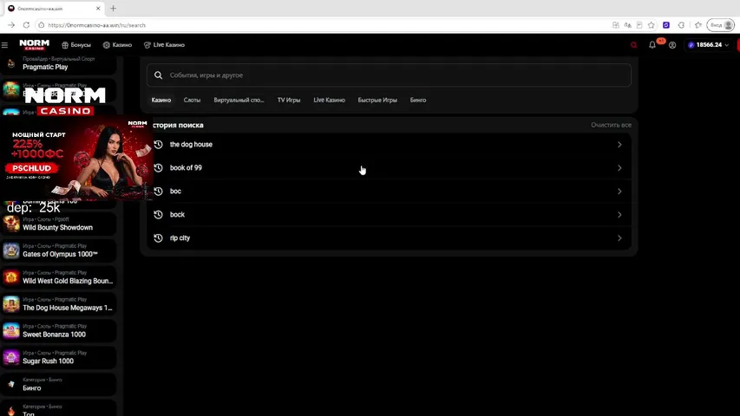Click the browser address bar URL
Viewport: 740px width, 416px height.
tap(97, 25)
